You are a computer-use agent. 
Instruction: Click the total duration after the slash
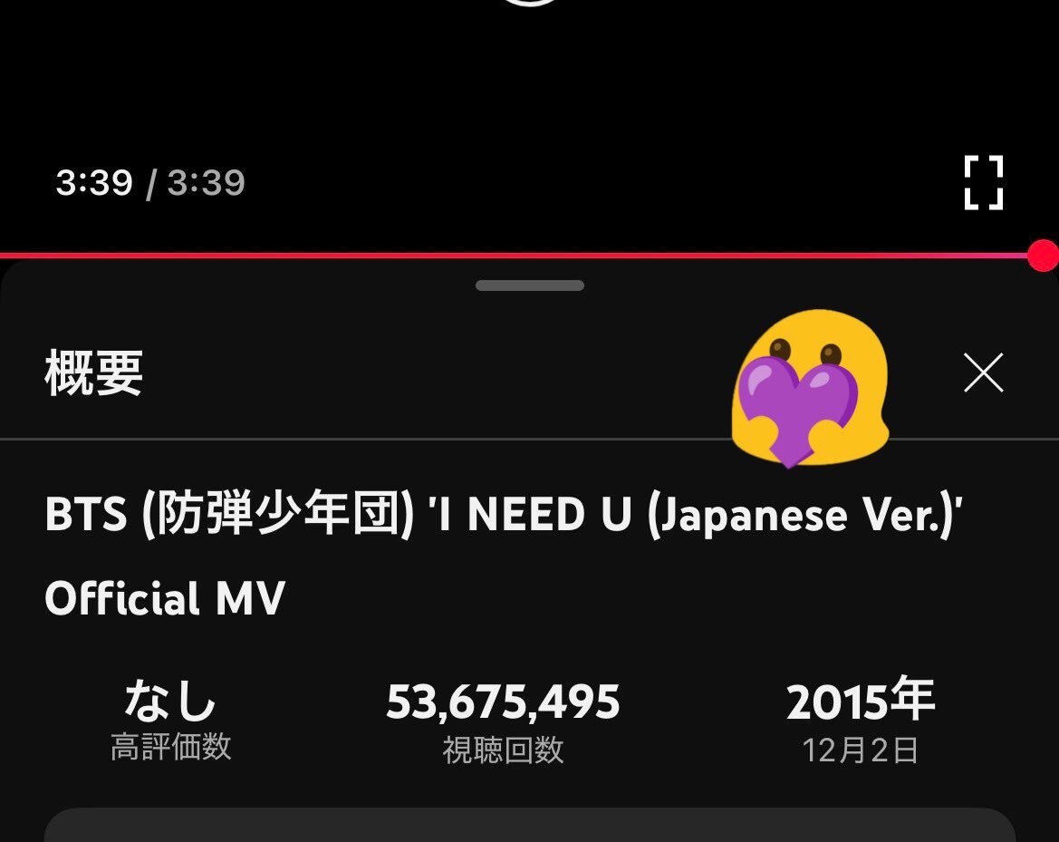click(206, 182)
